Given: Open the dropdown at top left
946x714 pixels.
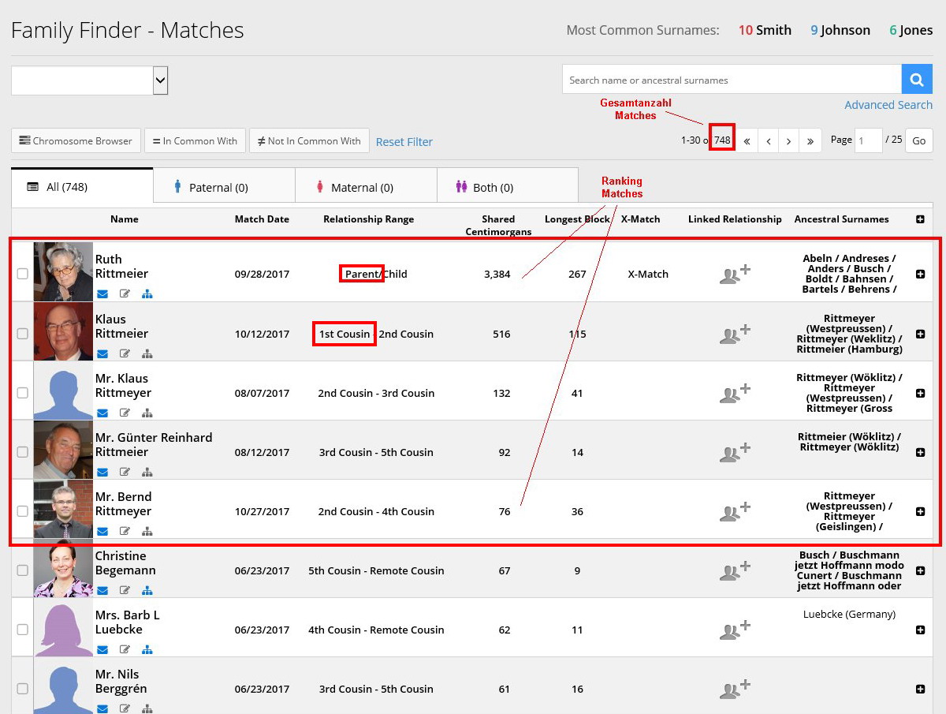Looking at the screenshot, I should (90, 80).
